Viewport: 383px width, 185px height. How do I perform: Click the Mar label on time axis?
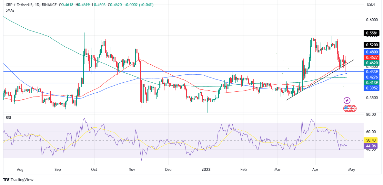click(277, 169)
